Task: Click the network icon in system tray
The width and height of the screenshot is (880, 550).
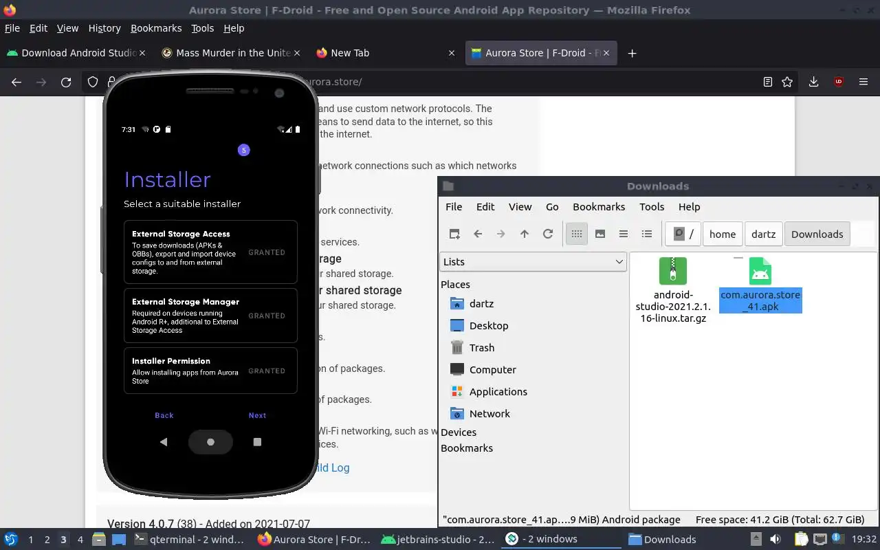Action: pos(820,539)
